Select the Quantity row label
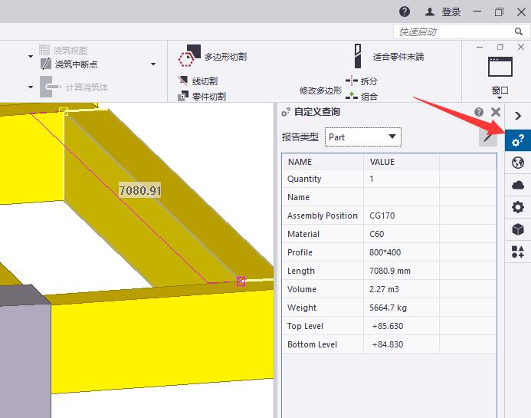The height and width of the screenshot is (418, 531). (x=304, y=179)
